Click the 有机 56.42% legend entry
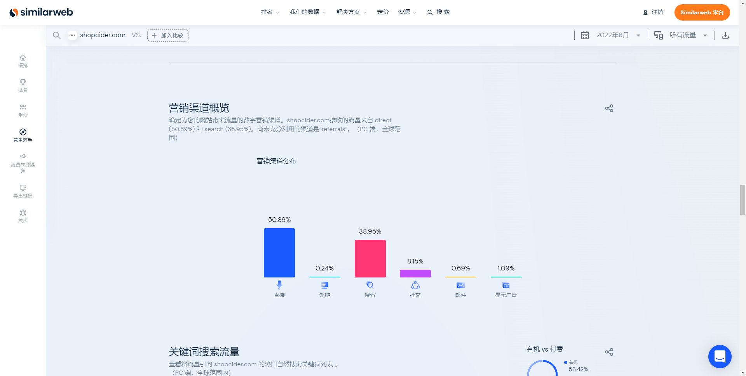Image resolution: width=746 pixels, height=376 pixels. (x=576, y=366)
